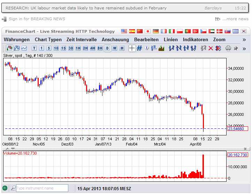Open the Währungen menu
Image resolution: width=252 pixels, height=194 pixels.
pos(17,39)
